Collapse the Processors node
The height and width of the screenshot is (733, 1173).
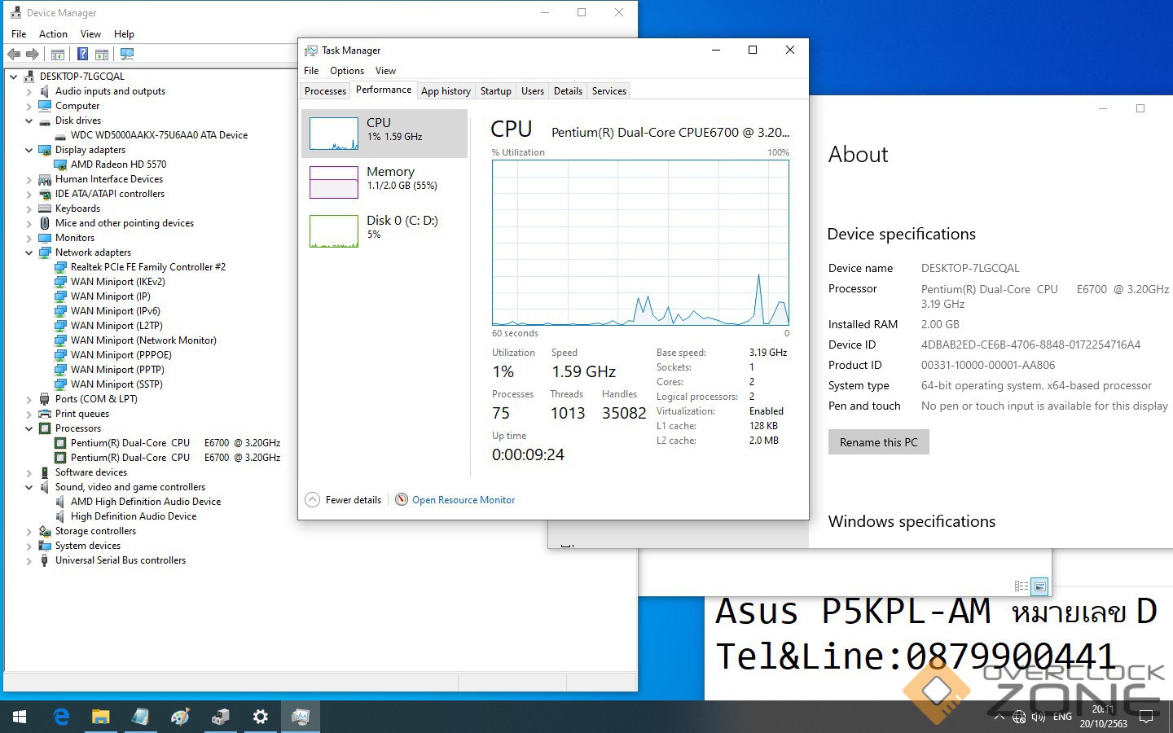[x=29, y=428]
